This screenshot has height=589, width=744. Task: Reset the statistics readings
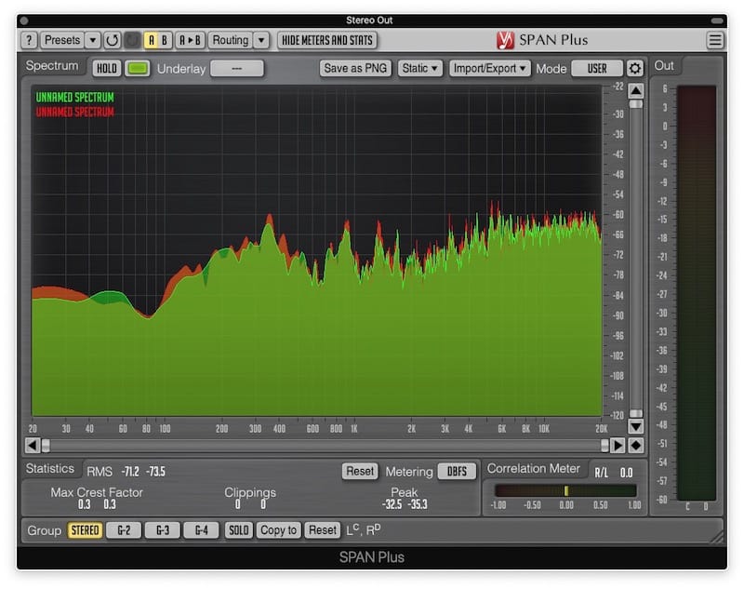(x=360, y=472)
